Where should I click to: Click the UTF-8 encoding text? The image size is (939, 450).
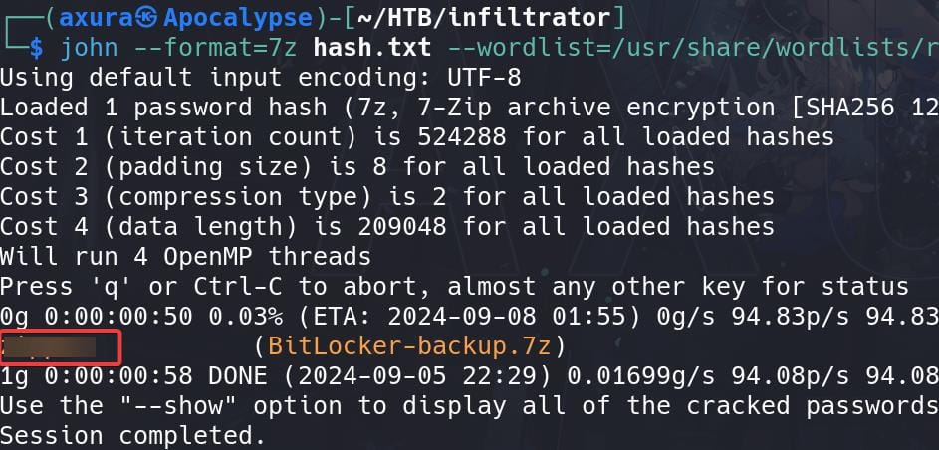(x=485, y=78)
